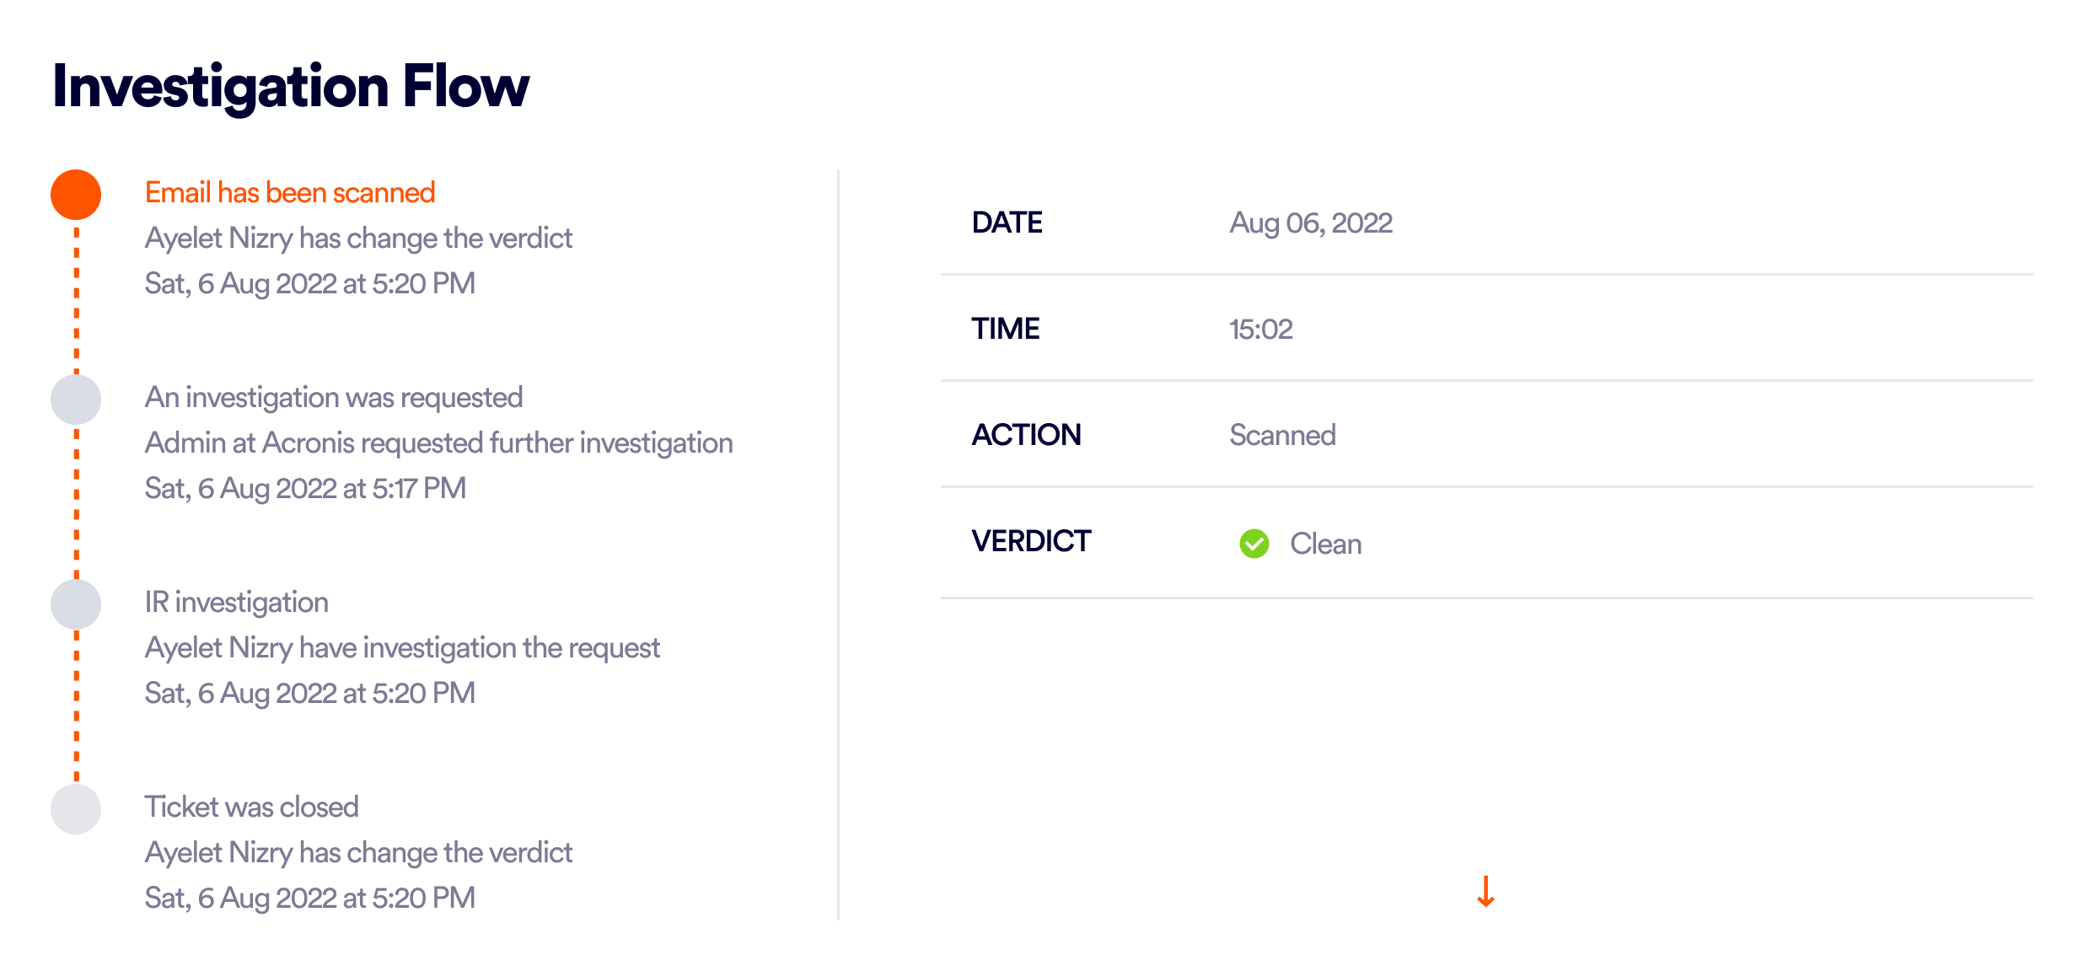The height and width of the screenshot is (971, 2084).
Task: Select the orange Email has been scanned marker
Action: 76,195
